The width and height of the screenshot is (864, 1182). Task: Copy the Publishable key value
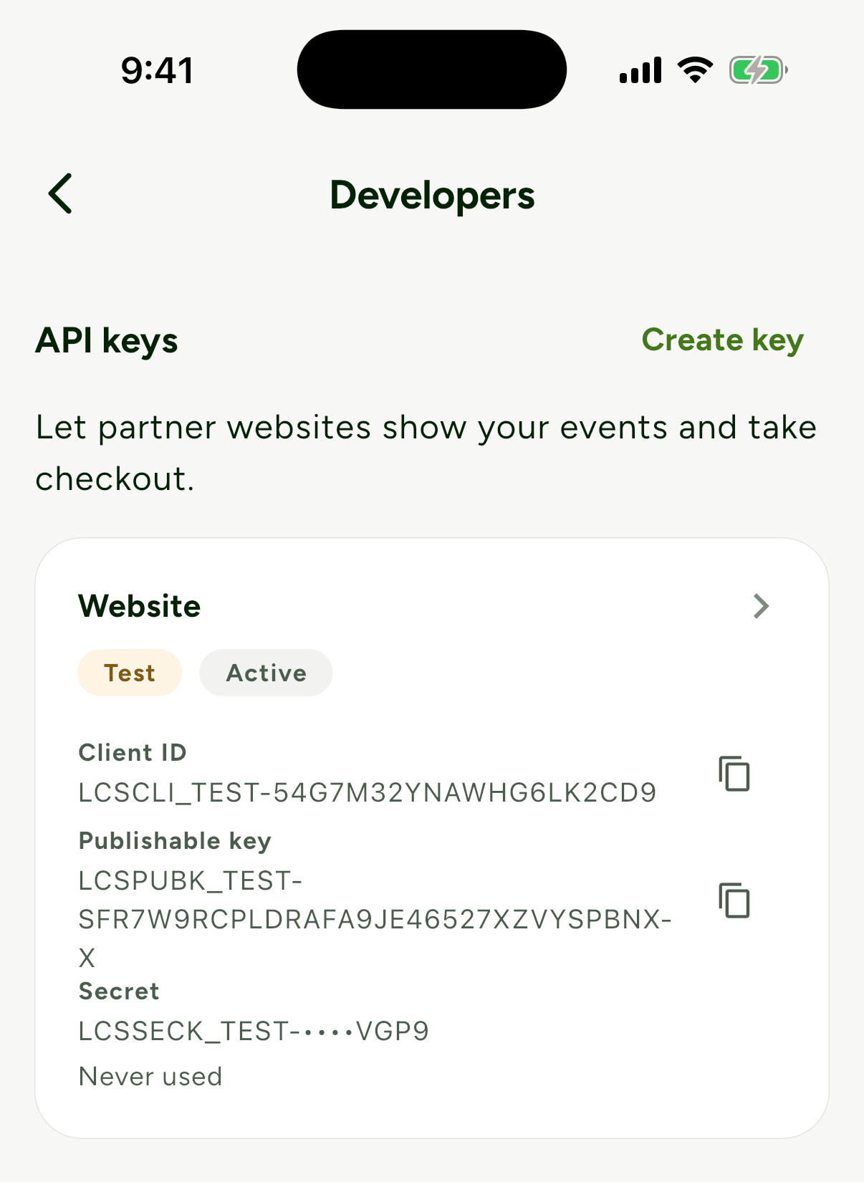(x=734, y=900)
